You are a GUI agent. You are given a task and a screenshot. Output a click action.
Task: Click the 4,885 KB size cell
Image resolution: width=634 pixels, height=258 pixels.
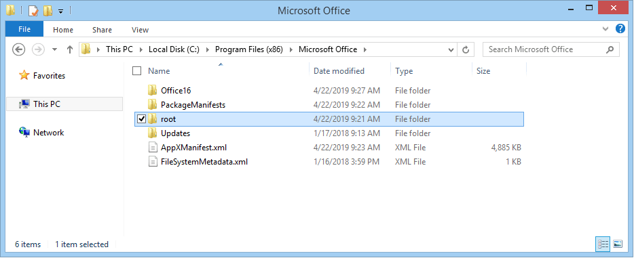click(506, 148)
